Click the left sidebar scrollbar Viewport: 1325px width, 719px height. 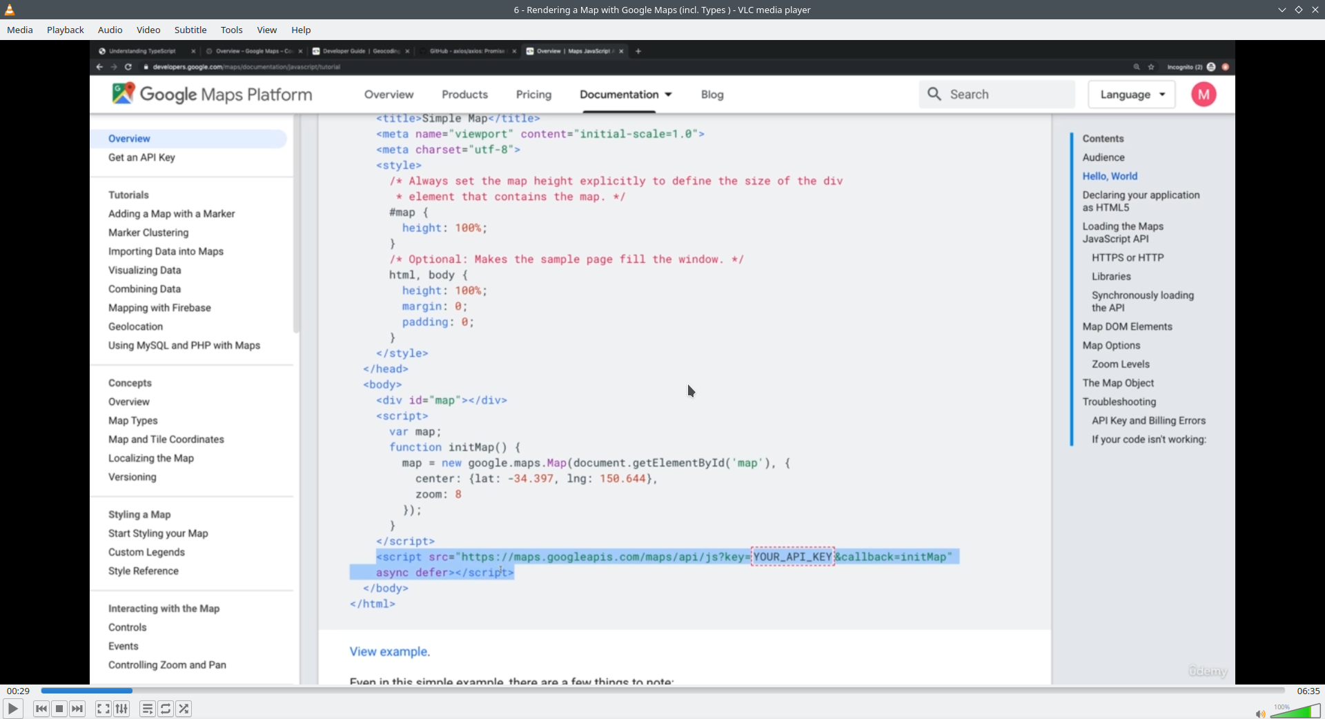[296, 224]
